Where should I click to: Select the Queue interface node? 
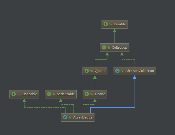pos(95,71)
